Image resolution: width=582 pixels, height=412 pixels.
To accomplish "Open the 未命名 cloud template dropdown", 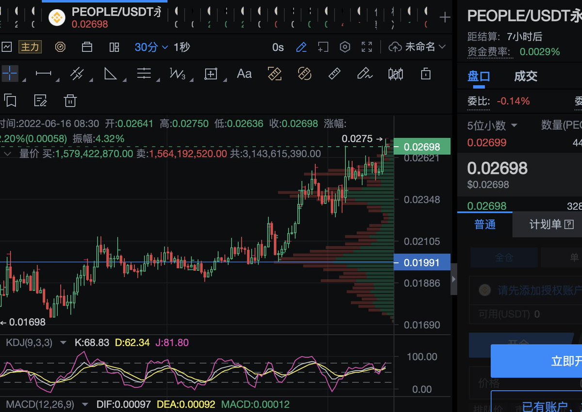I will pos(418,47).
